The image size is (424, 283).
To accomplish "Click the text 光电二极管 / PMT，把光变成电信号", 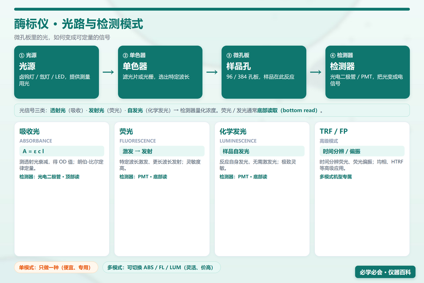I will coord(366,80).
